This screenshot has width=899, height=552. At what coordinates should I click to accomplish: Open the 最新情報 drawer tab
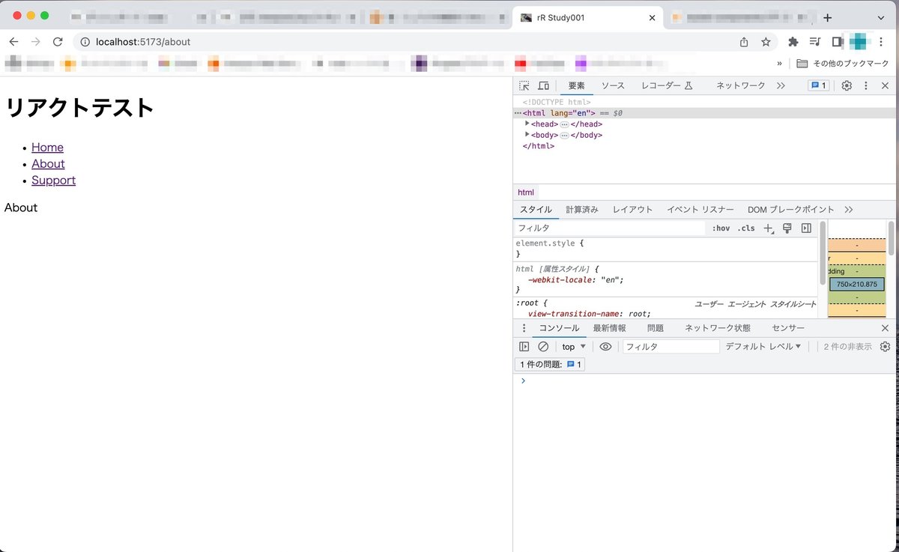pyautogui.click(x=610, y=328)
